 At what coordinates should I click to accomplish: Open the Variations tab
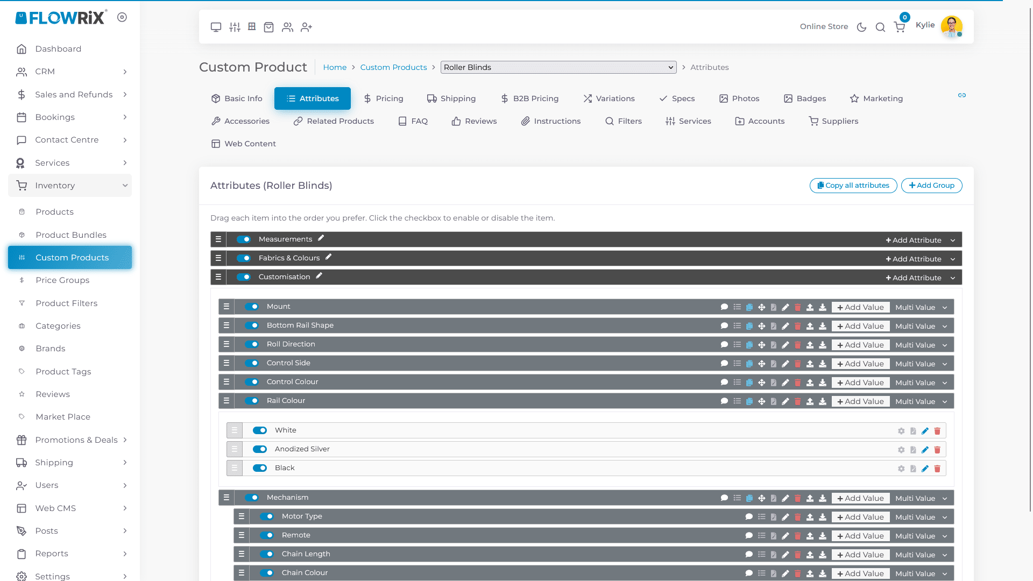(609, 98)
